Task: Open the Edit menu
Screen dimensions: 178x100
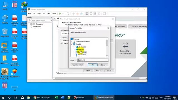Action: [34, 14]
